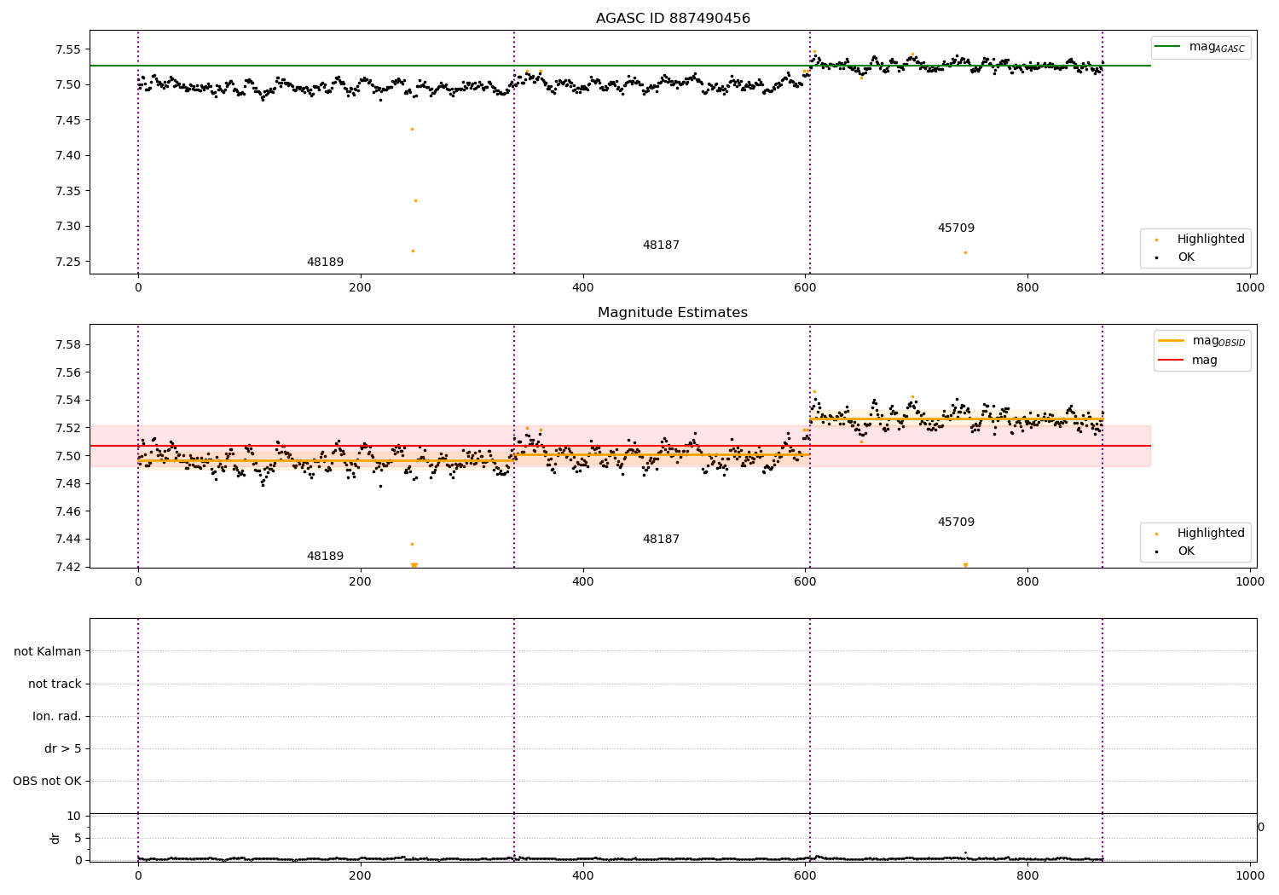Viewport: 1279px width, 895px height.
Task: Click the 7.42 y-axis tick label
Action: click(x=68, y=567)
